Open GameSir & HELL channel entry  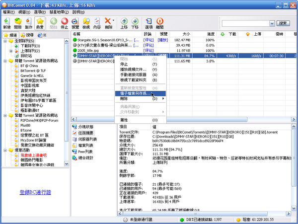tap(32, 75)
